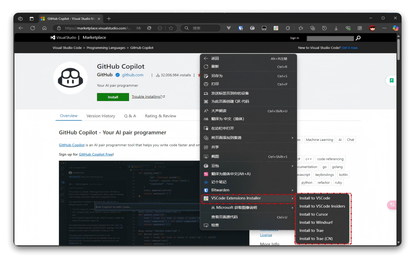Choose 大声朗读 in context menu

pyautogui.click(x=248, y=111)
